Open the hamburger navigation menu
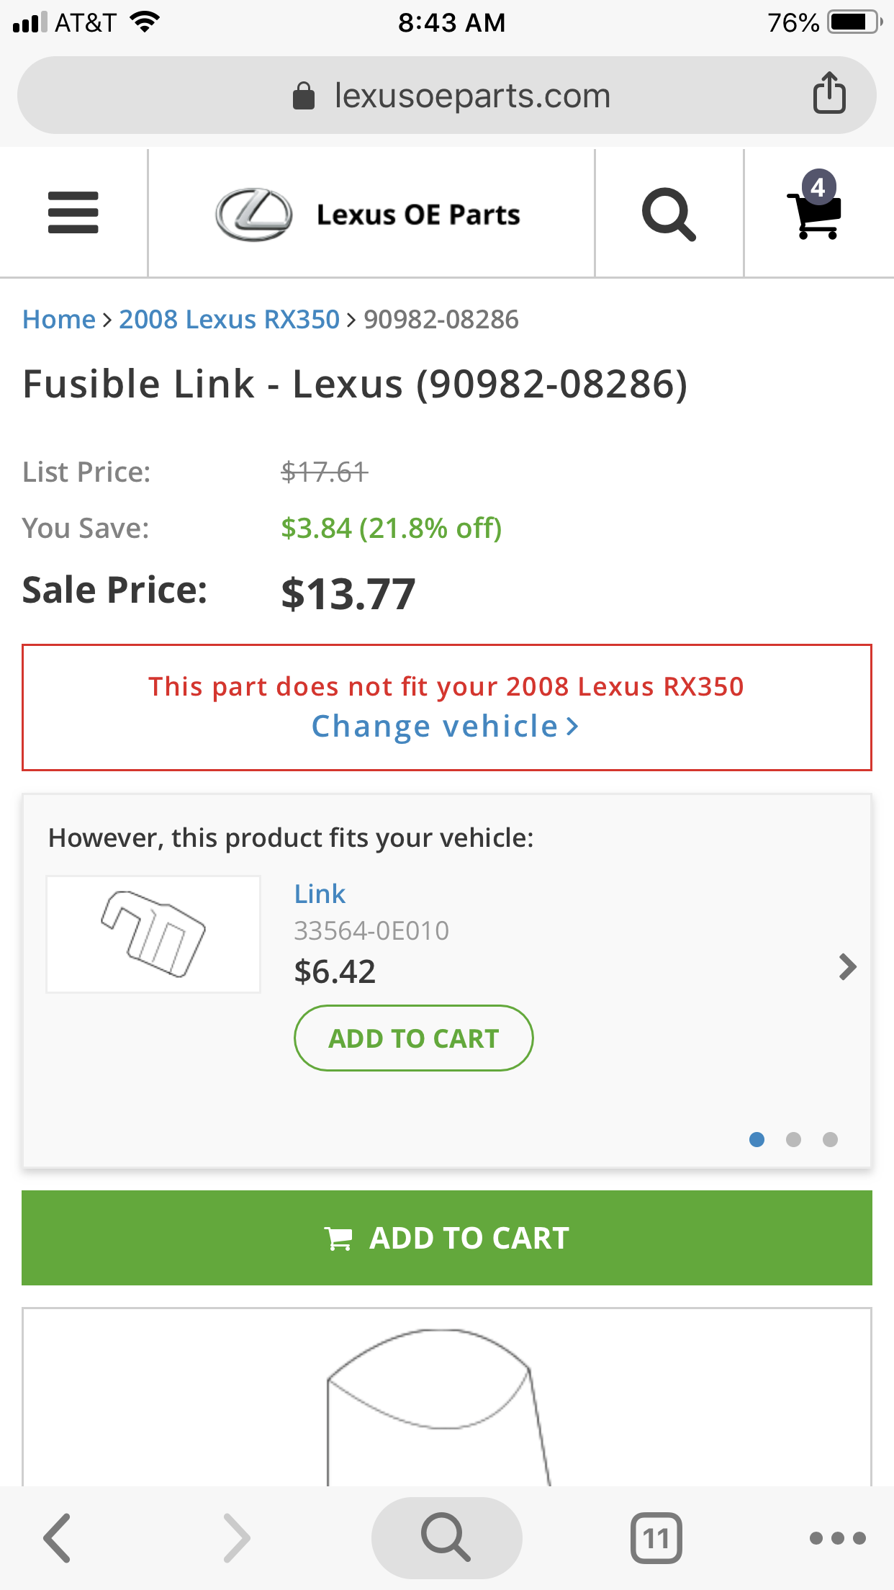Image resolution: width=894 pixels, height=1590 pixels. coord(73,212)
